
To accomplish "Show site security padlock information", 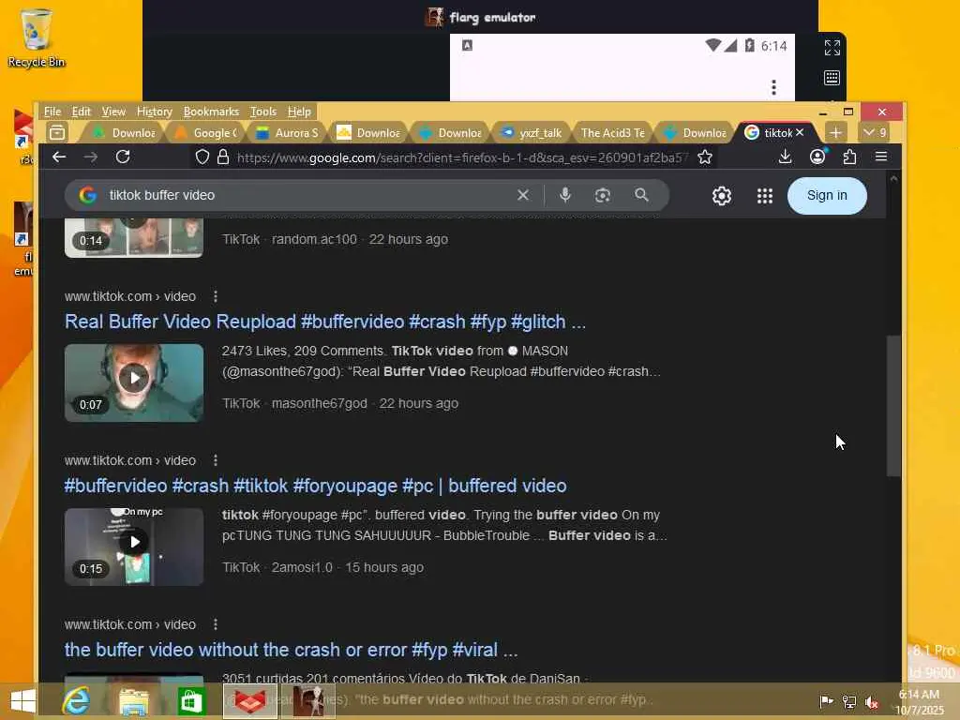I will point(223,157).
